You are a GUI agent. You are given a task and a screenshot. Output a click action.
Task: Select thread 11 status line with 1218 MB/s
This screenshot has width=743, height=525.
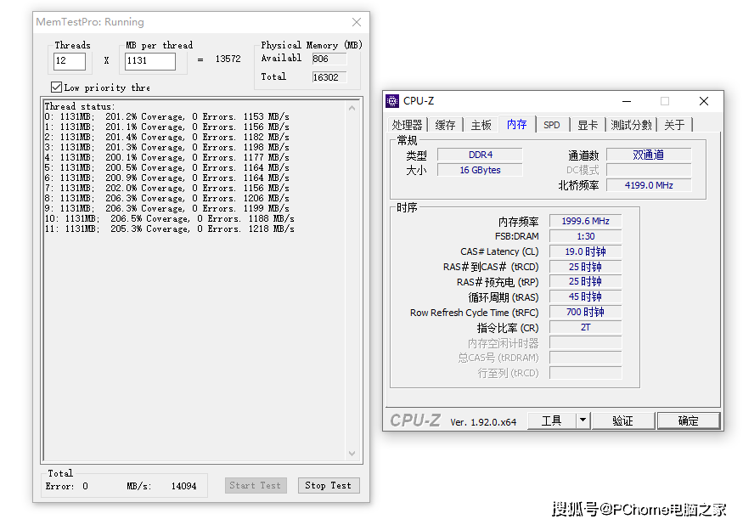point(169,229)
